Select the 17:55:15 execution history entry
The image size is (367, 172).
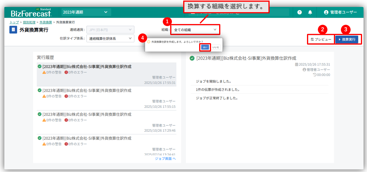coord(107,98)
